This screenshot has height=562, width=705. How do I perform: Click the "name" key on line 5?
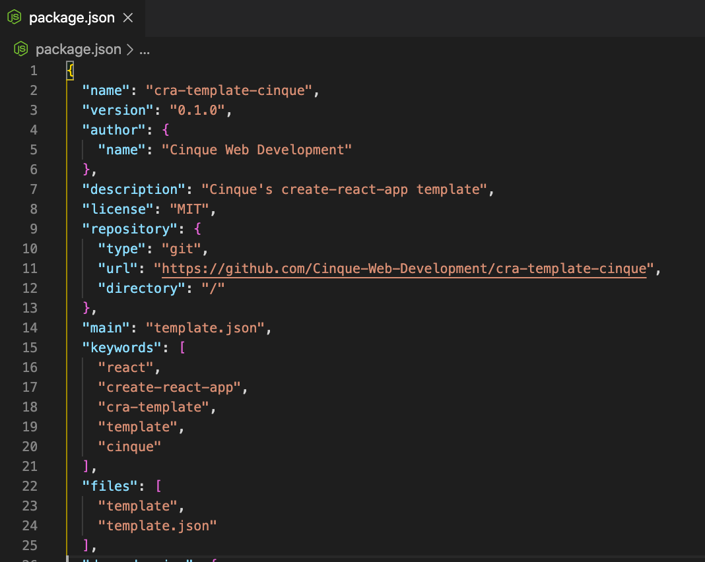click(x=122, y=150)
